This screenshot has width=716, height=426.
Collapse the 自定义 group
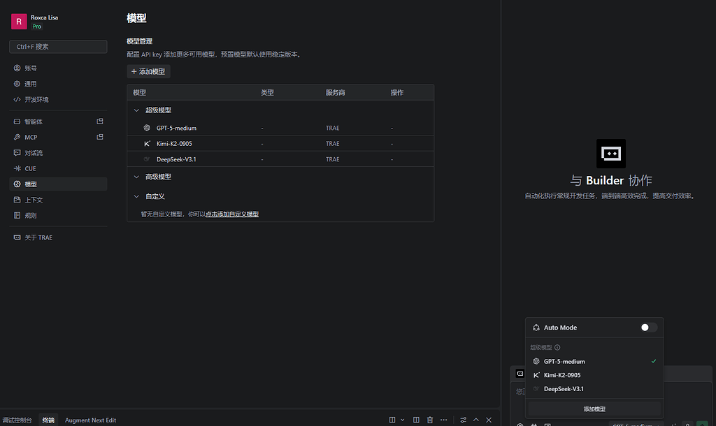136,196
